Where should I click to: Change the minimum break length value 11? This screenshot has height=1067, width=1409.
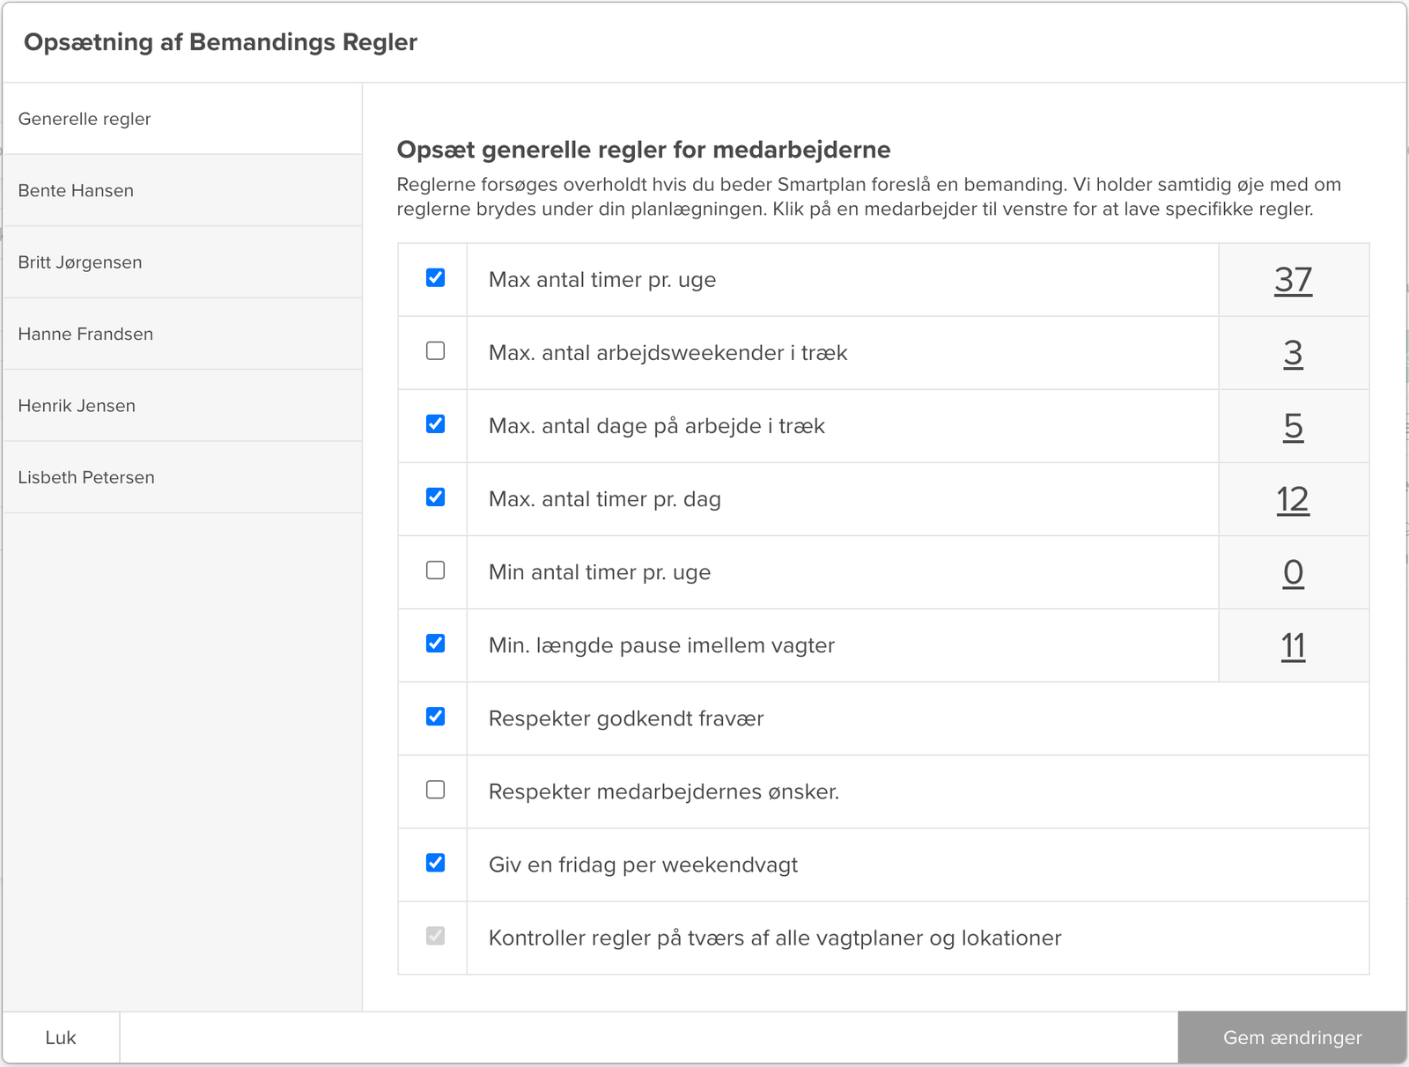[1293, 645]
